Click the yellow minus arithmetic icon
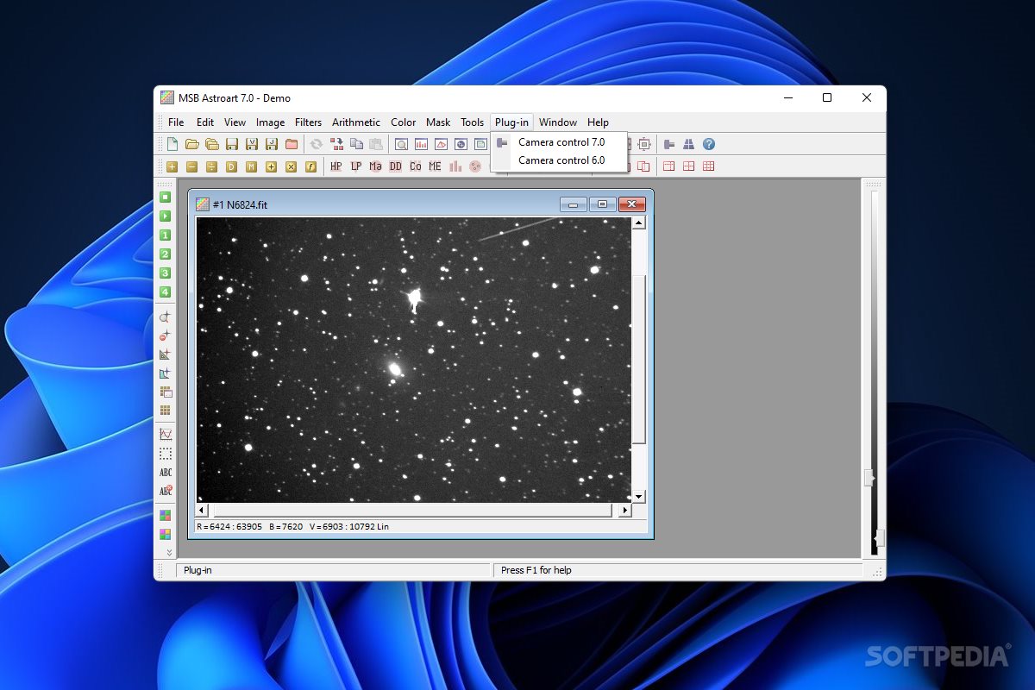The width and height of the screenshot is (1035, 690). click(191, 166)
